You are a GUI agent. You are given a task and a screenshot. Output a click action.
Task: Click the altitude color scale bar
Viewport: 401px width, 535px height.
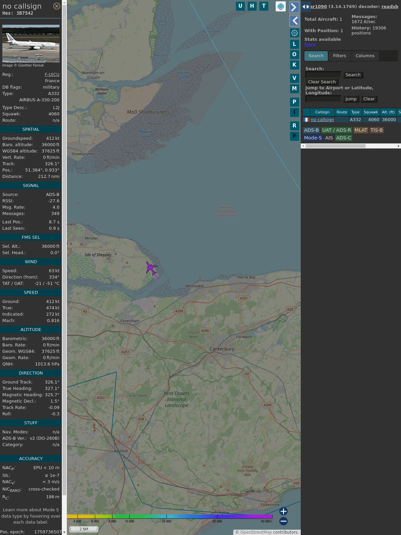coord(170,517)
